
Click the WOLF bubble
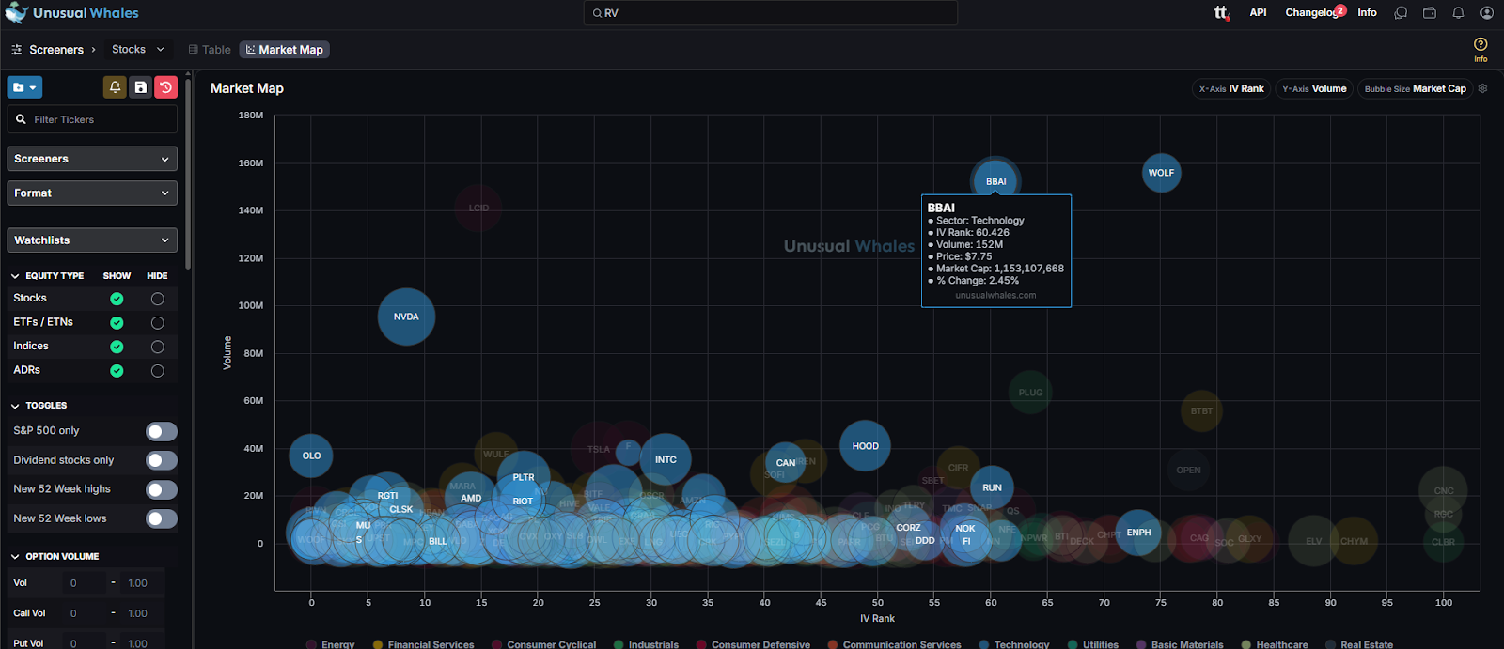(x=1161, y=173)
